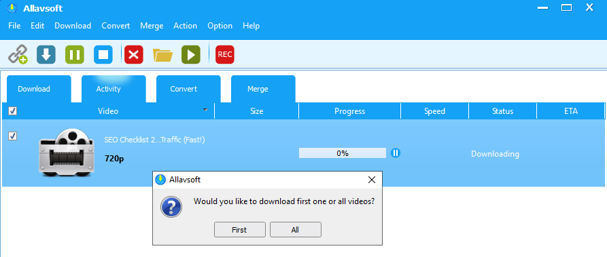Pause the download beside progress bar
The image size is (607, 257).
click(x=395, y=153)
